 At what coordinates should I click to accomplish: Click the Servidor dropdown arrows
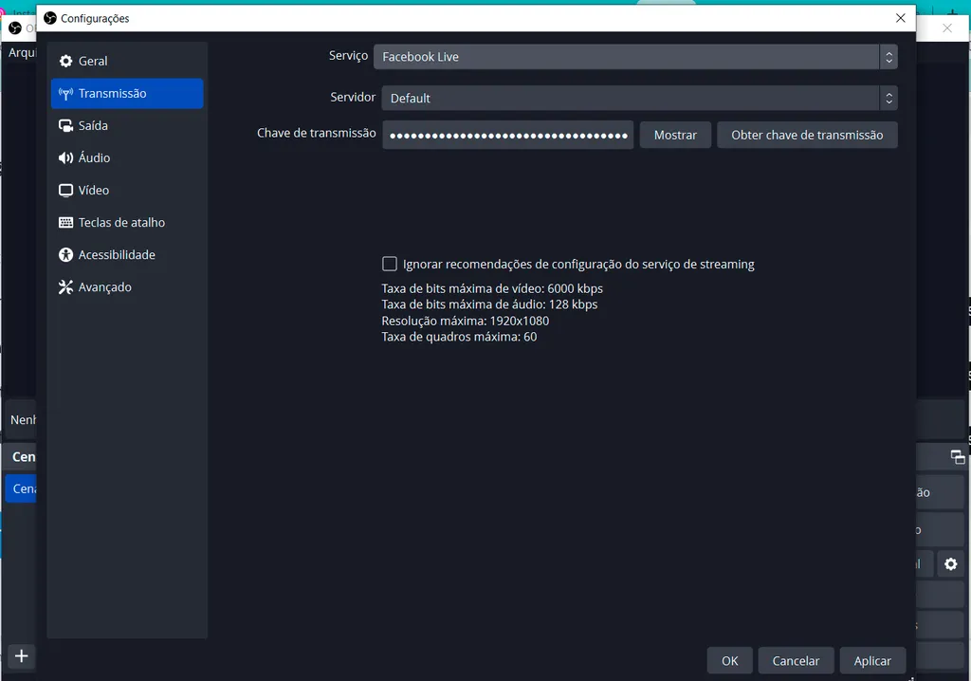point(889,98)
